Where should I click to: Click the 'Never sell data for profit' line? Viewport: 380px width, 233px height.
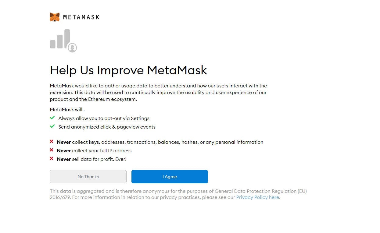coord(91,159)
